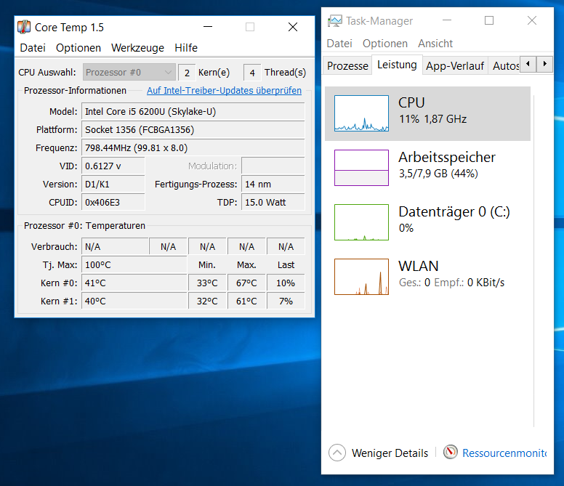Select the WLAN graph thumbnail
Screen dimensions: 564x486
[x=361, y=277]
